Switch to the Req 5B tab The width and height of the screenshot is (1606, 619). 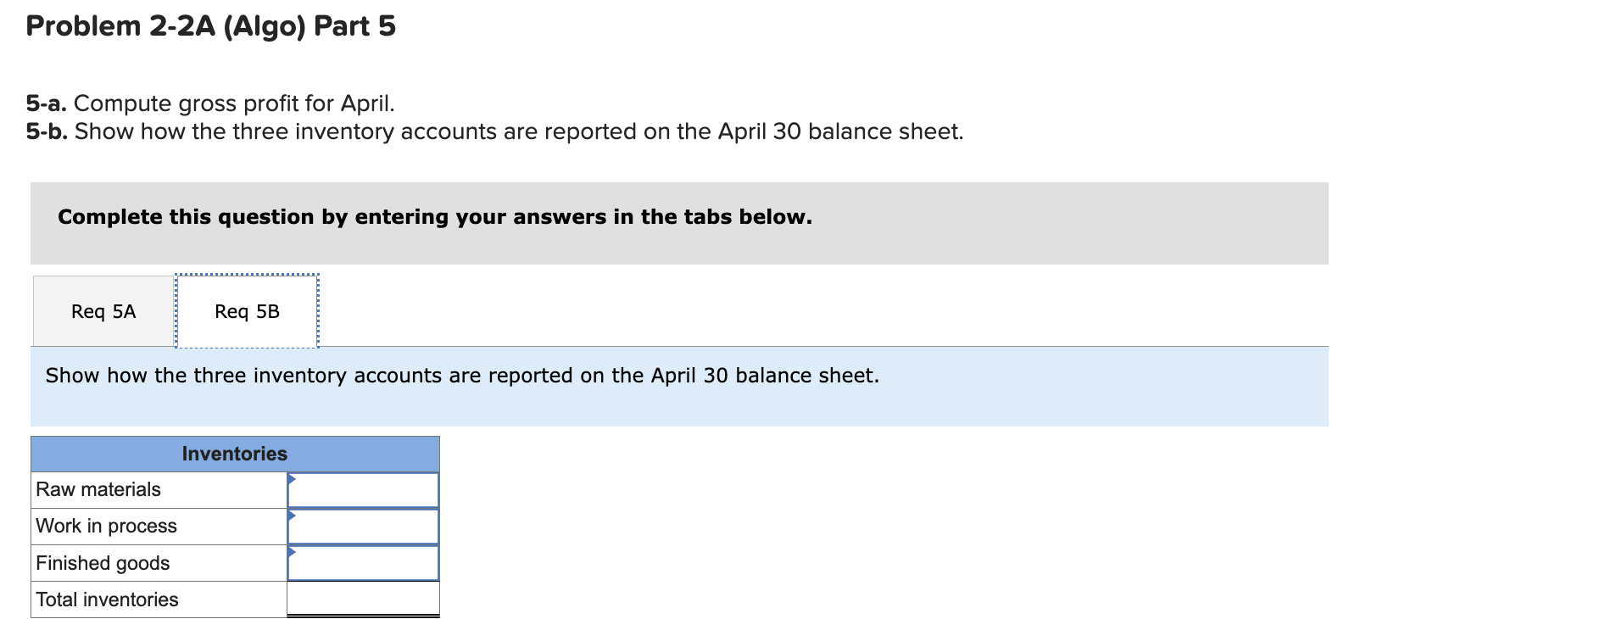[x=247, y=310]
